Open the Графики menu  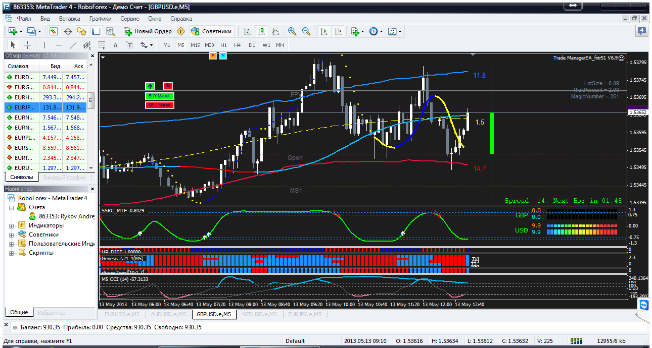[x=101, y=18]
